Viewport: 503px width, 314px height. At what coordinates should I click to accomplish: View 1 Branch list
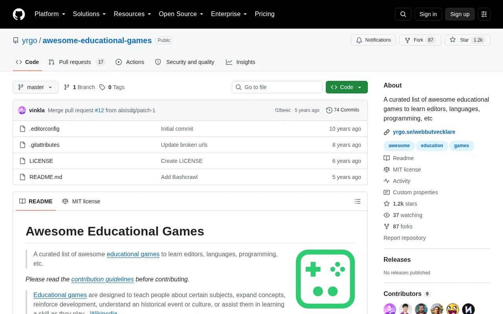79,87
